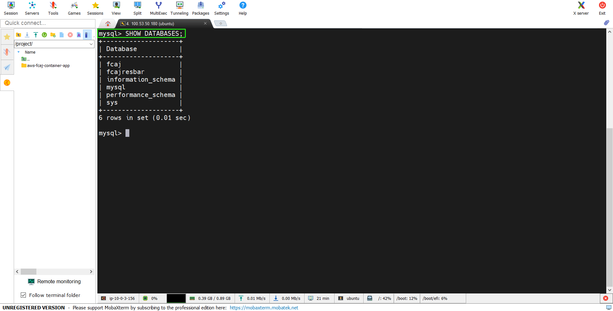Go to parent directory in SFTP toolbar
Viewport: 613px width, 311px height.
pyautogui.click(x=19, y=35)
